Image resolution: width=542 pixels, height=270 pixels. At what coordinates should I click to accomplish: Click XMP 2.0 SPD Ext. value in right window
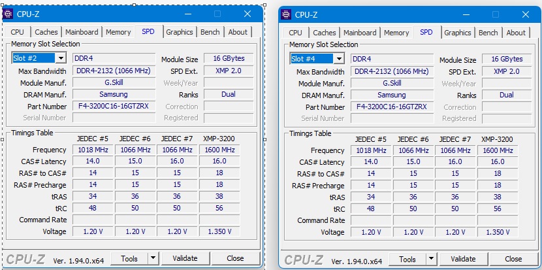point(507,71)
